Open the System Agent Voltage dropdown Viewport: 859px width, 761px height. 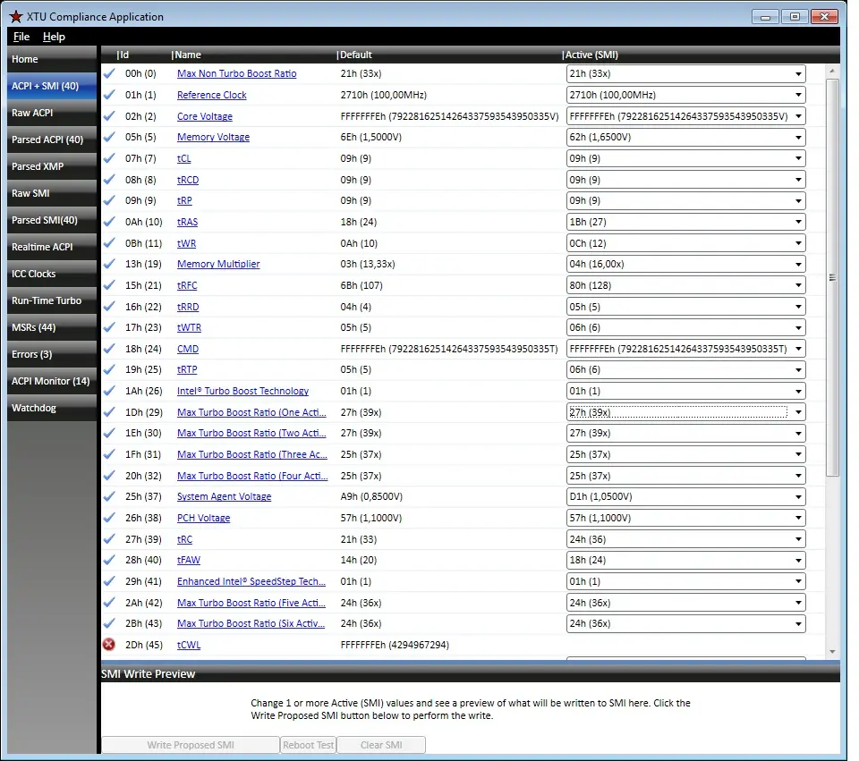point(685,497)
